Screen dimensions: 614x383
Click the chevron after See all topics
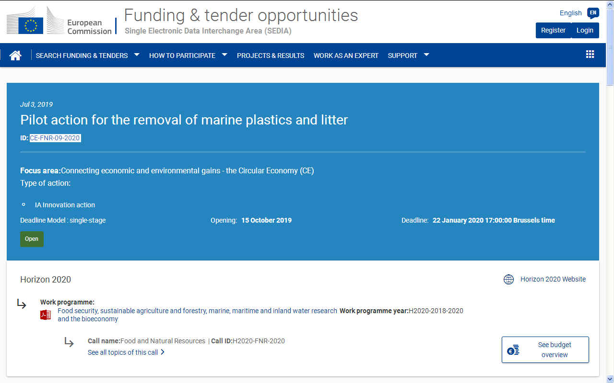(163, 352)
